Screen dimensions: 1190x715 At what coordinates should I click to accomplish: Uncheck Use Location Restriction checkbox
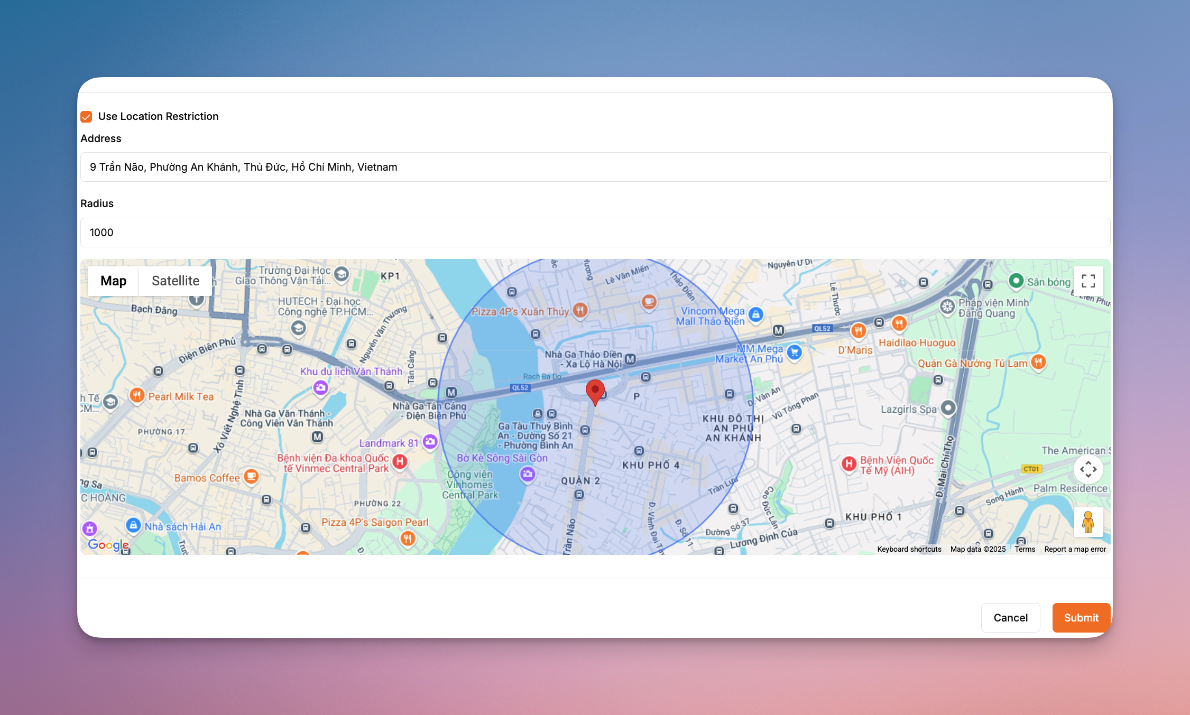click(86, 116)
